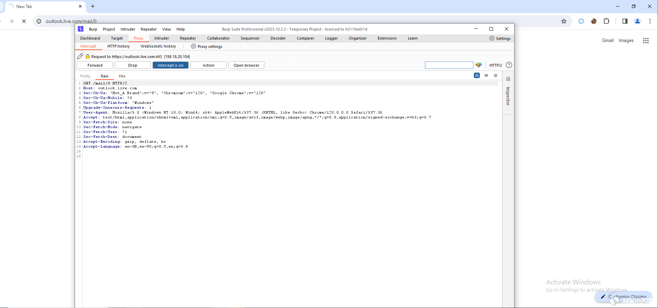Image resolution: width=658 pixels, height=308 pixels.
Task: Click the Burp Suite logo icon
Action: [81, 29]
